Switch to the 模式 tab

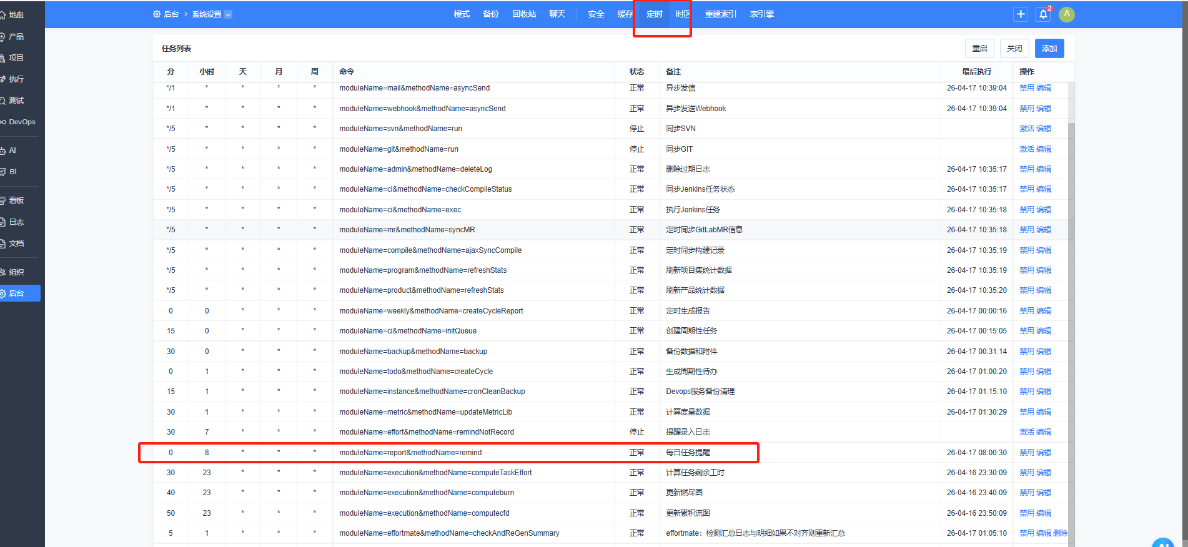(x=462, y=14)
